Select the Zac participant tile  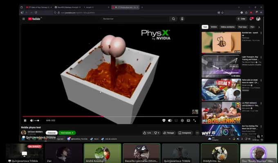click(x=63, y=153)
